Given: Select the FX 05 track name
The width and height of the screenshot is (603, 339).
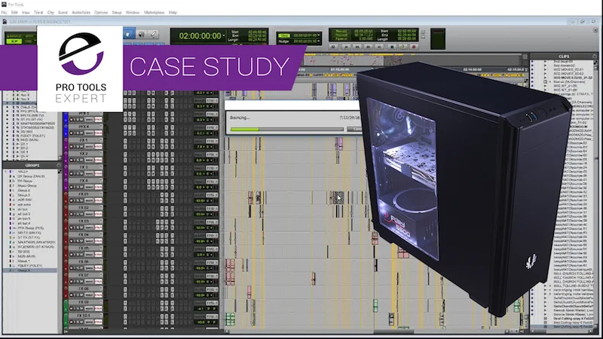Looking at the screenshot, I should point(84,249).
